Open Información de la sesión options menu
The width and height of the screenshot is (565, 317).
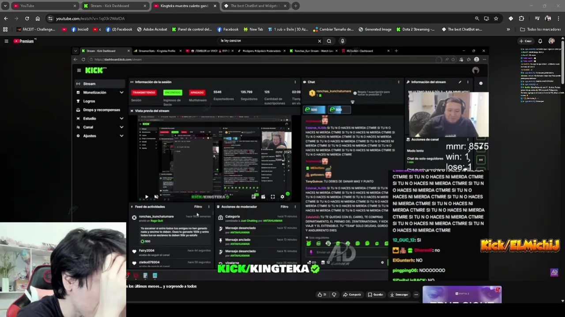click(x=295, y=82)
